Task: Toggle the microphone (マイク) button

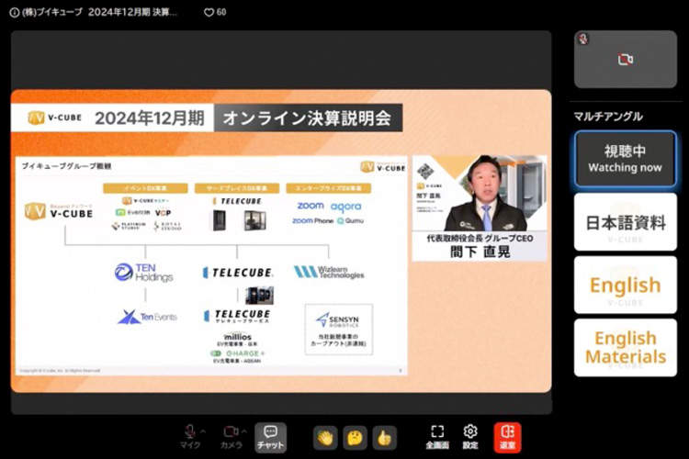Action: 190,437
